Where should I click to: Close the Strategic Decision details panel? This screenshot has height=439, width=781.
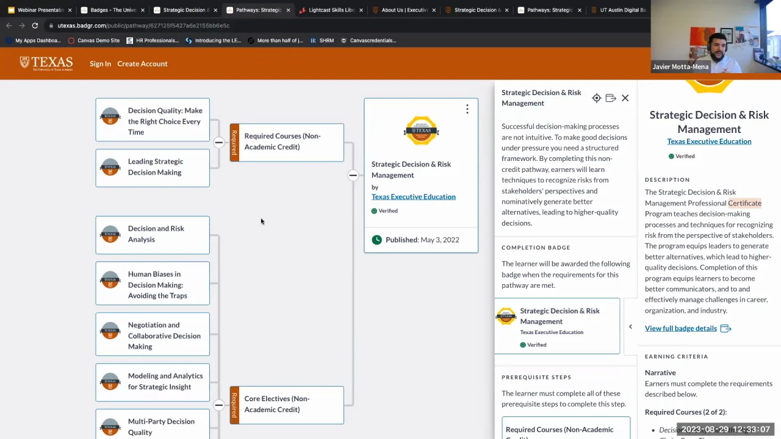pos(625,98)
